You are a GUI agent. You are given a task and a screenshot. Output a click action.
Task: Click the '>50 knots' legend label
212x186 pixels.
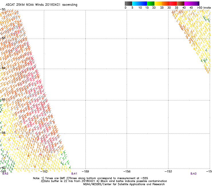pos(204,8)
